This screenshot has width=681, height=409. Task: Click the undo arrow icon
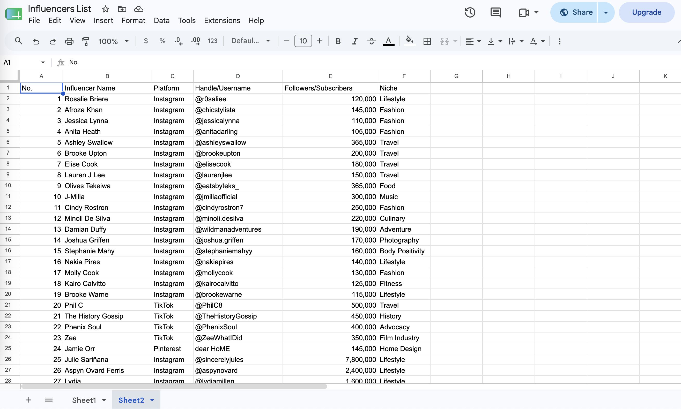tap(36, 41)
